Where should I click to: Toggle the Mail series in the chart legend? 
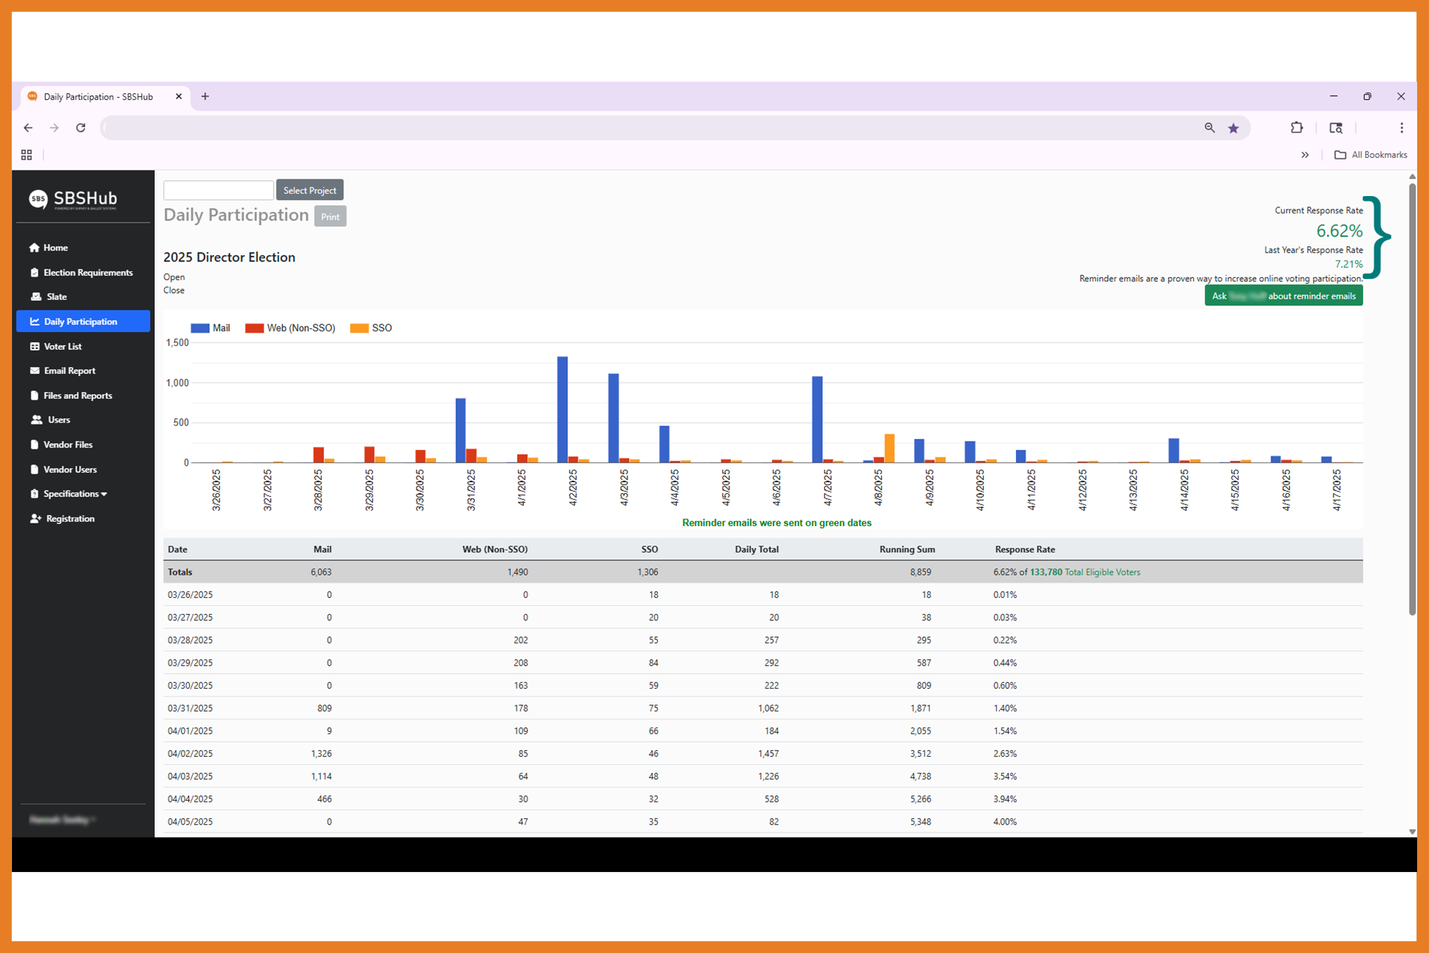point(211,328)
